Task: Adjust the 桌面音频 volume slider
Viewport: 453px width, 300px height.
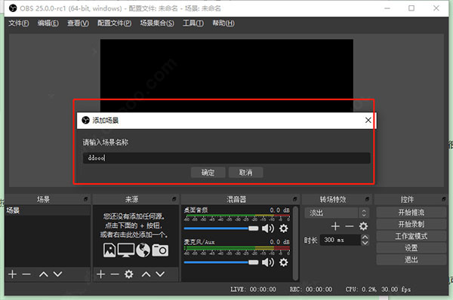Action: click(221, 228)
